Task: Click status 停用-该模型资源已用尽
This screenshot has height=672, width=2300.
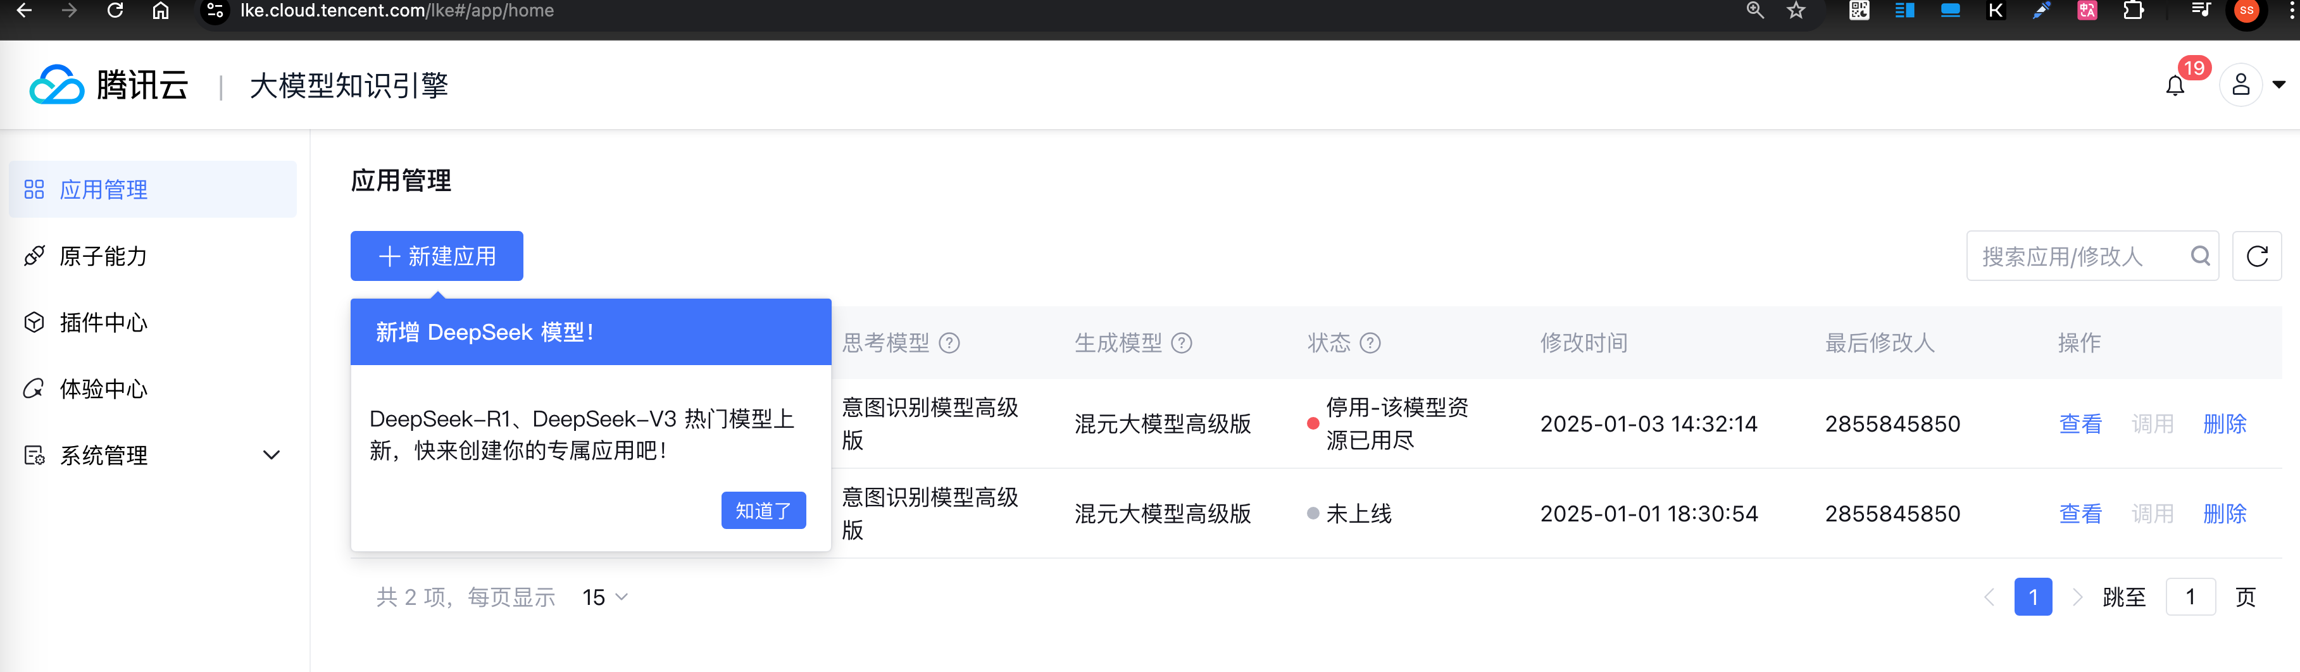Action: [1396, 424]
